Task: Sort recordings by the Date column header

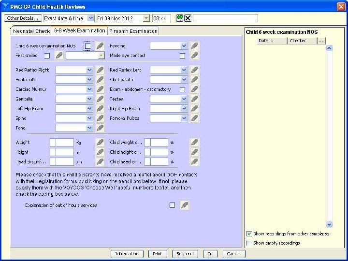Action: pyautogui.click(x=272, y=41)
